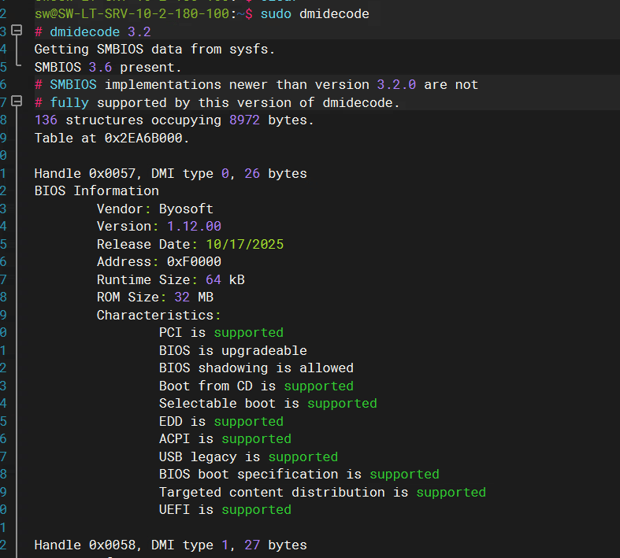Click on 'BIOS Information' heading line
The height and width of the screenshot is (558, 620).
point(96,190)
